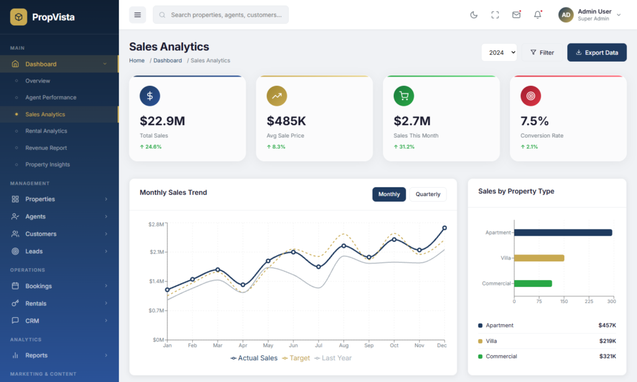Click the AD user avatar
This screenshot has height=382, width=637.
coord(566,15)
